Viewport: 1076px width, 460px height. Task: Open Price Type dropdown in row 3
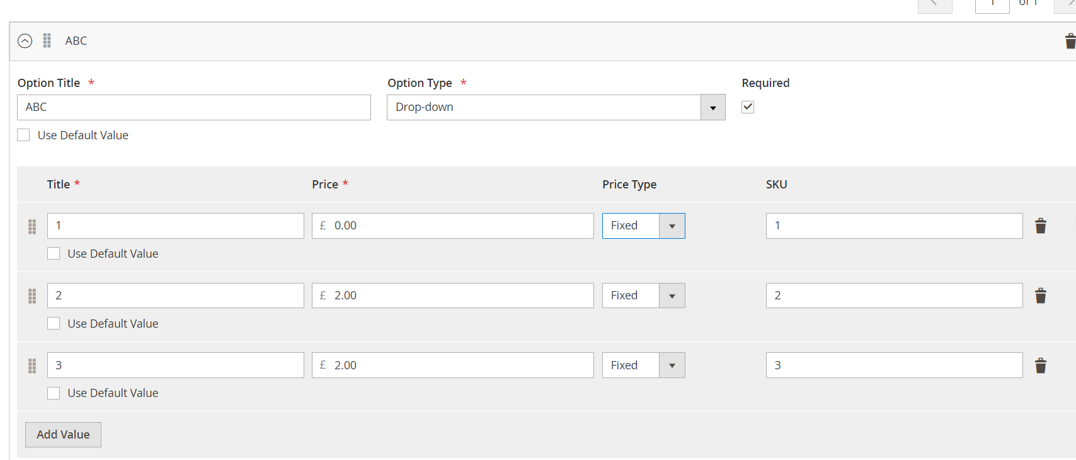tap(644, 365)
